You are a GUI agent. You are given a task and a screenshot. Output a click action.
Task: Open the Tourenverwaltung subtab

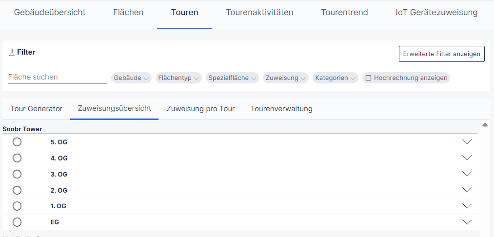coord(281,108)
